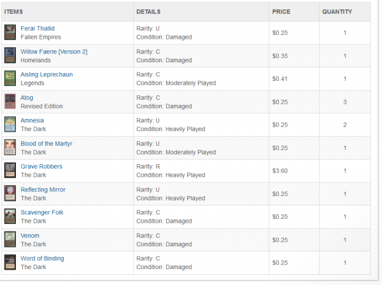Click the Amnesia card thumbnail
This screenshot has height=285, width=382.
click(10, 124)
